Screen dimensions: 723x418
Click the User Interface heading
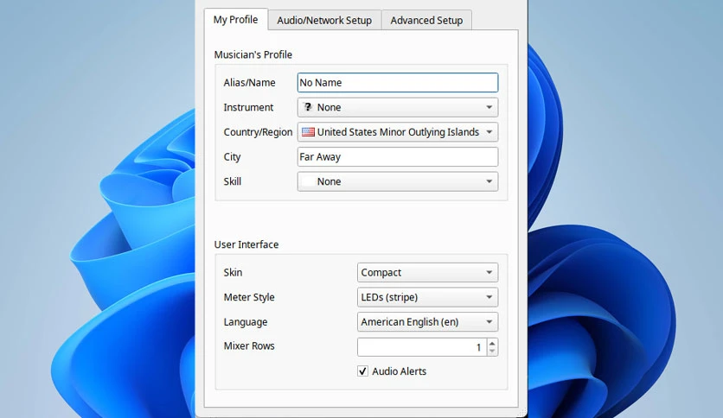tap(246, 244)
